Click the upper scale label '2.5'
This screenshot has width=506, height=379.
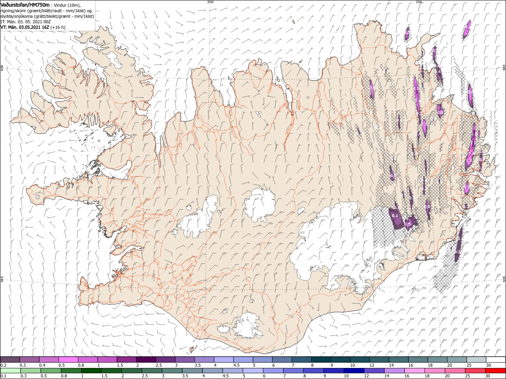pos(159,365)
